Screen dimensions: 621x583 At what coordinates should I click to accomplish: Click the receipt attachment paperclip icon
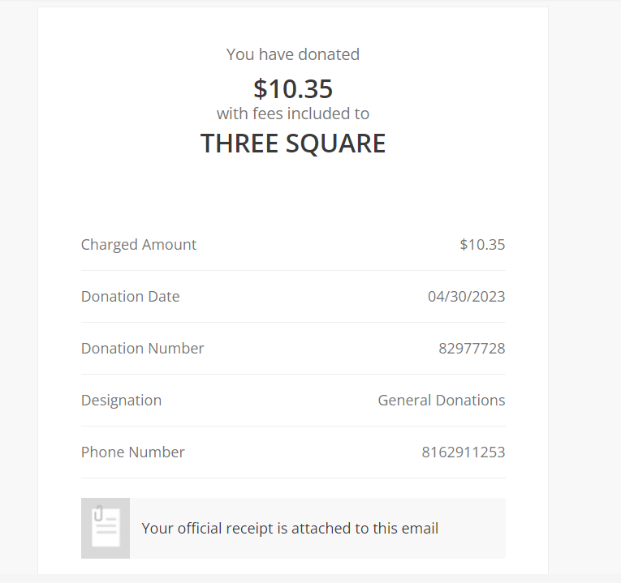[x=106, y=528]
